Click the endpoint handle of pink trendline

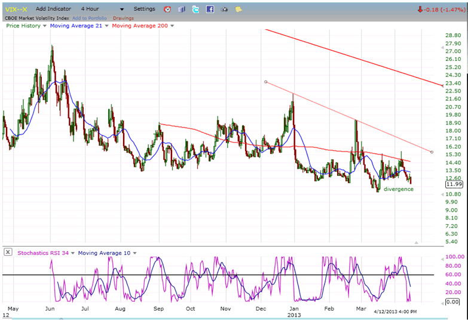tap(432, 151)
